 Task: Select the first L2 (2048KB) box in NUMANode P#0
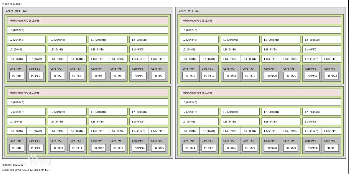(x=26, y=39)
